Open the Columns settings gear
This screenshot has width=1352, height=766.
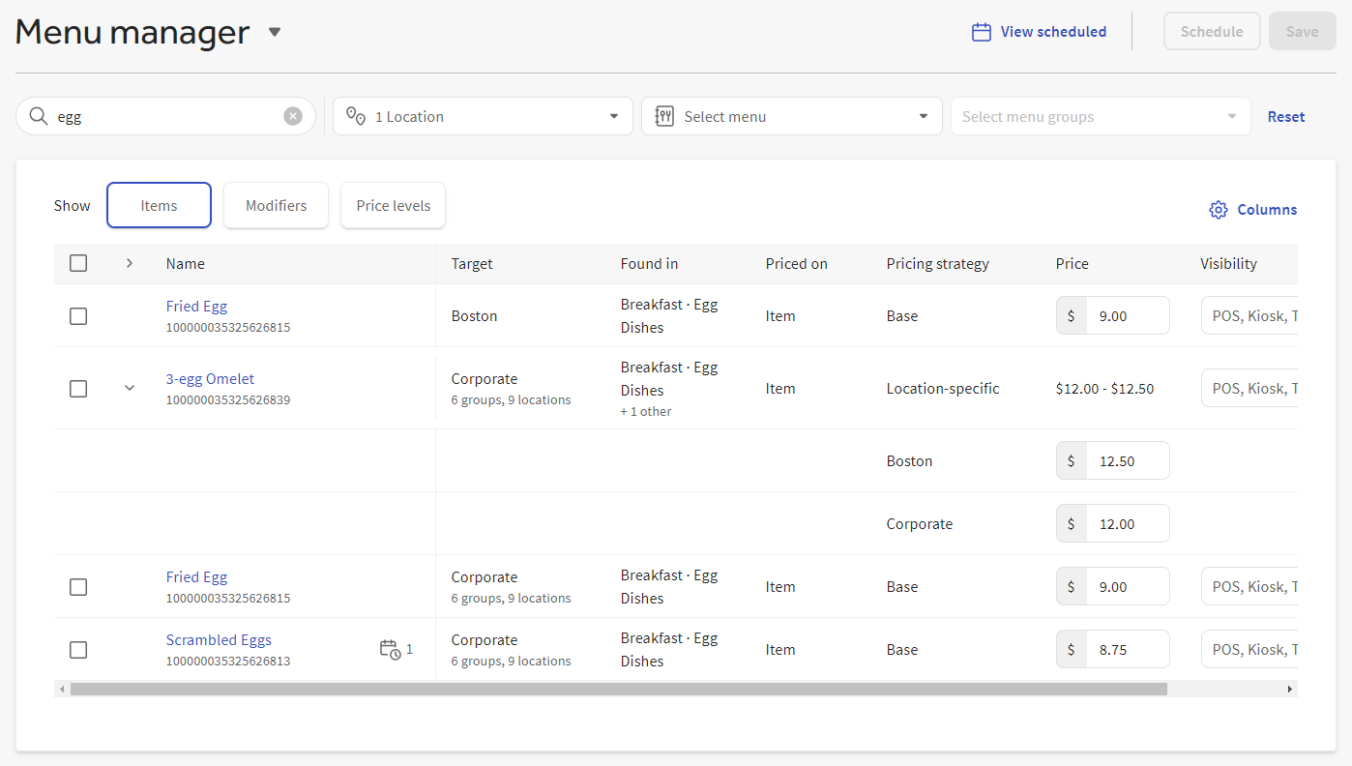click(x=1219, y=209)
